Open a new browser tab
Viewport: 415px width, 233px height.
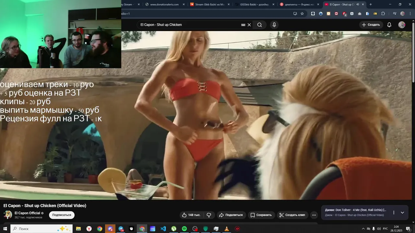[x=371, y=5]
